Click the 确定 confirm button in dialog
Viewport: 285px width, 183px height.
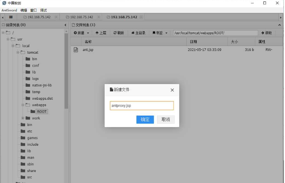[145, 119]
